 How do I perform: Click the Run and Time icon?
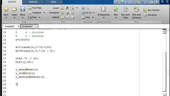(x=125, y=9)
